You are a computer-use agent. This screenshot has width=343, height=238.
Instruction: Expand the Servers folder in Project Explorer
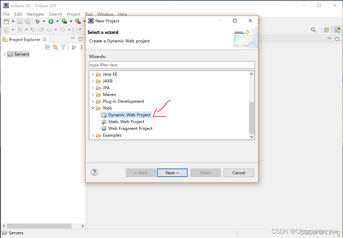tap(4, 54)
